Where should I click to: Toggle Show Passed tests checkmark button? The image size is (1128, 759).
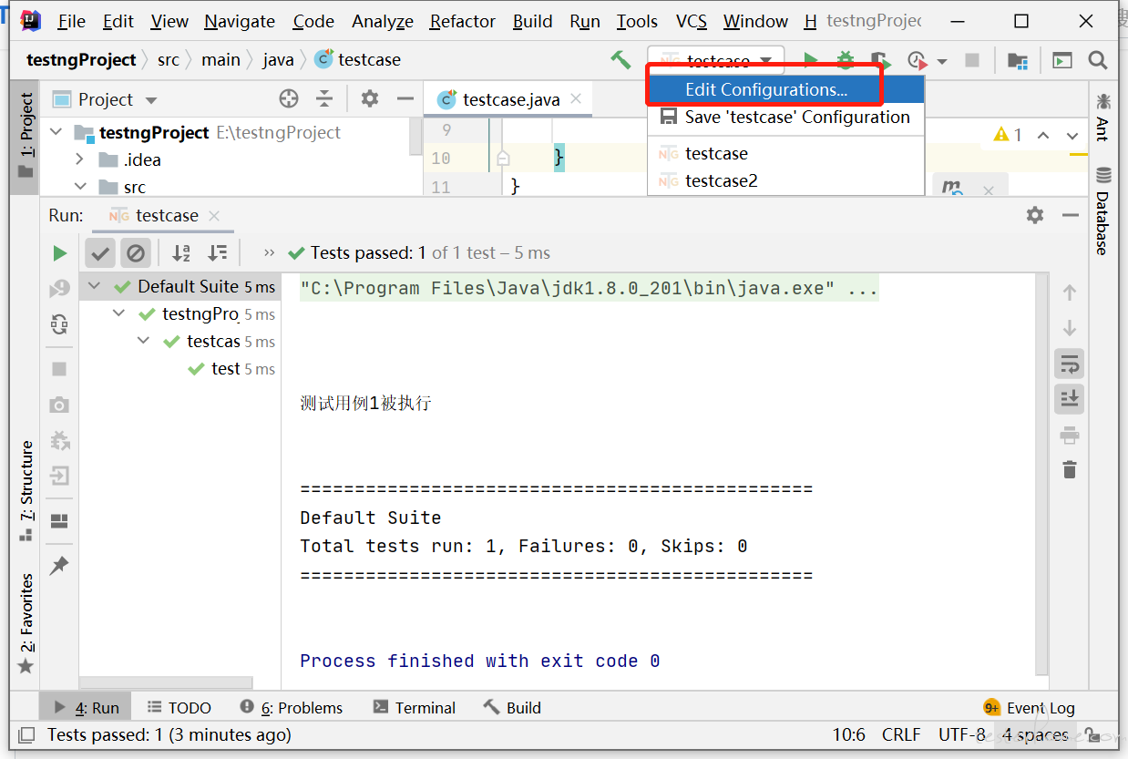[101, 253]
